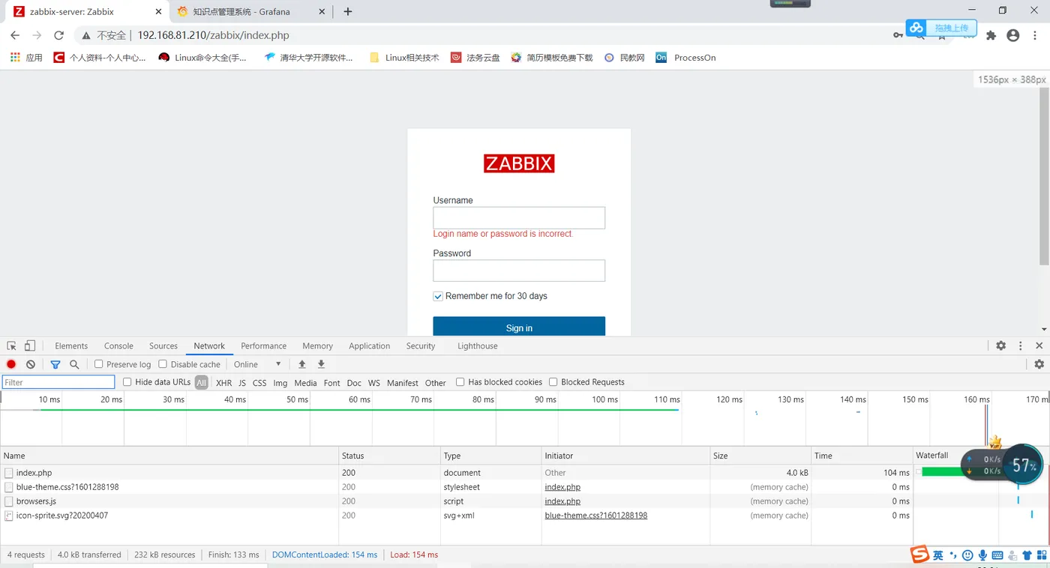The width and height of the screenshot is (1050, 568).
Task: Switch to the Console tab
Action: coord(118,346)
